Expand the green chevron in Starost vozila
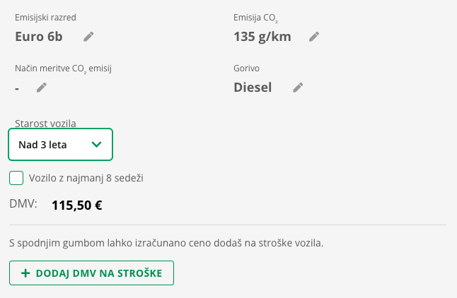The height and width of the screenshot is (298, 457). pyautogui.click(x=96, y=144)
